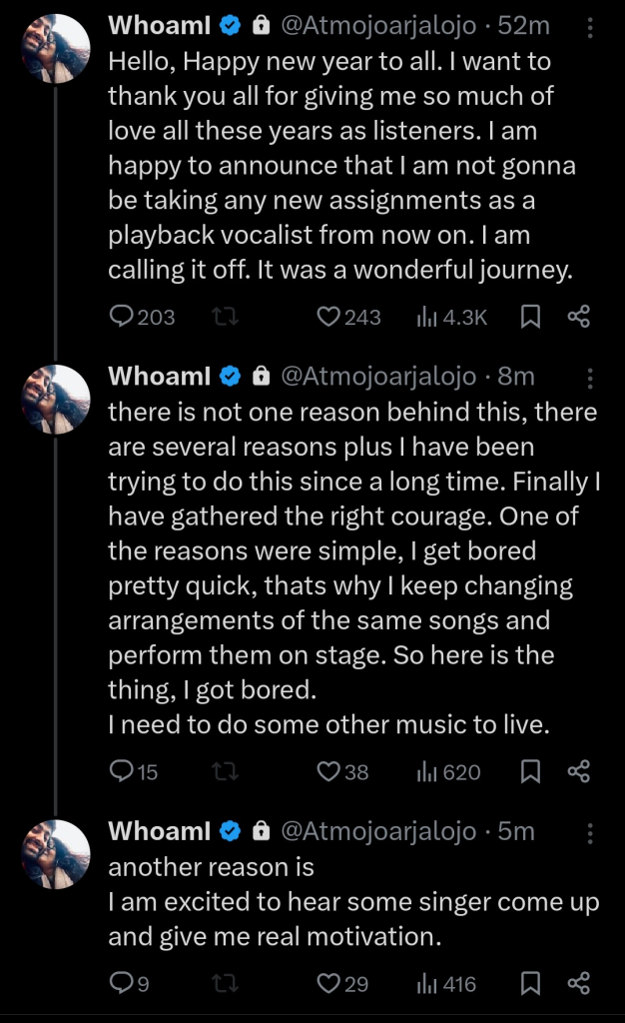Like the post with 243 likes
625x1023 pixels.
click(x=328, y=317)
